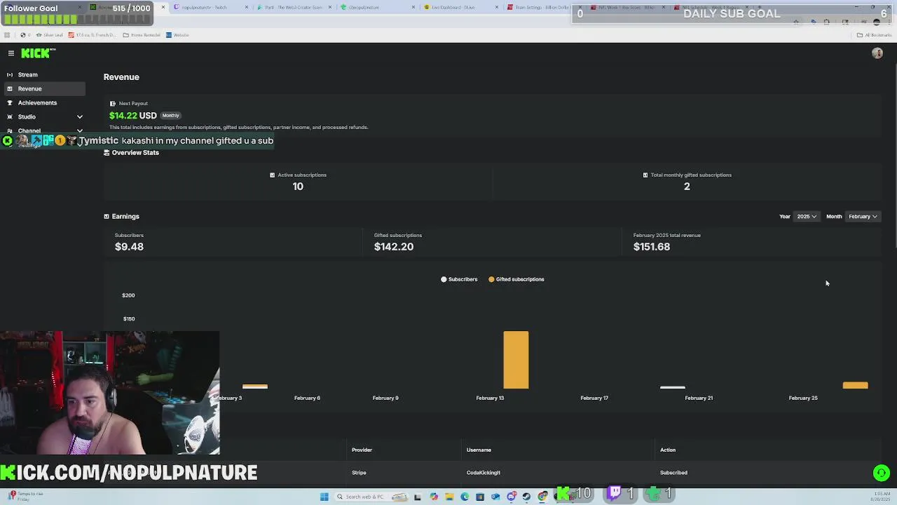
Task: Click the Active subscriptions icon
Action: point(272,175)
